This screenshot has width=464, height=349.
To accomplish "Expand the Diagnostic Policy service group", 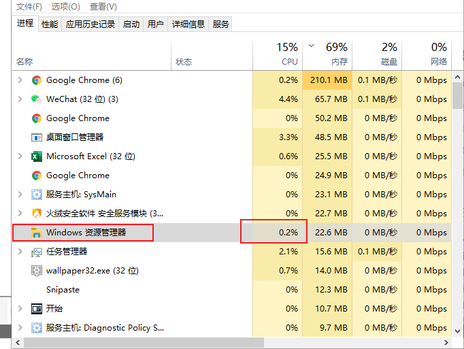I will click(20, 327).
